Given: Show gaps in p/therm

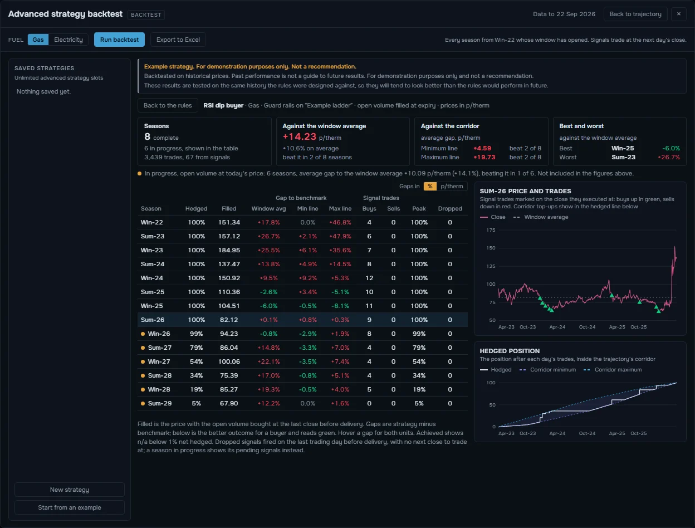Looking at the screenshot, I should point(451,187).
